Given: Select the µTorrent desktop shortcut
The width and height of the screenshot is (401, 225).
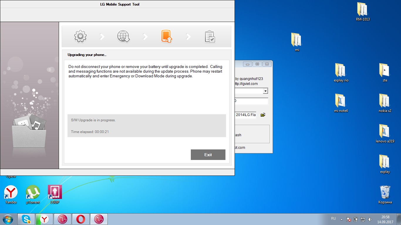Looking at the screenshot, I should [33, 195].
